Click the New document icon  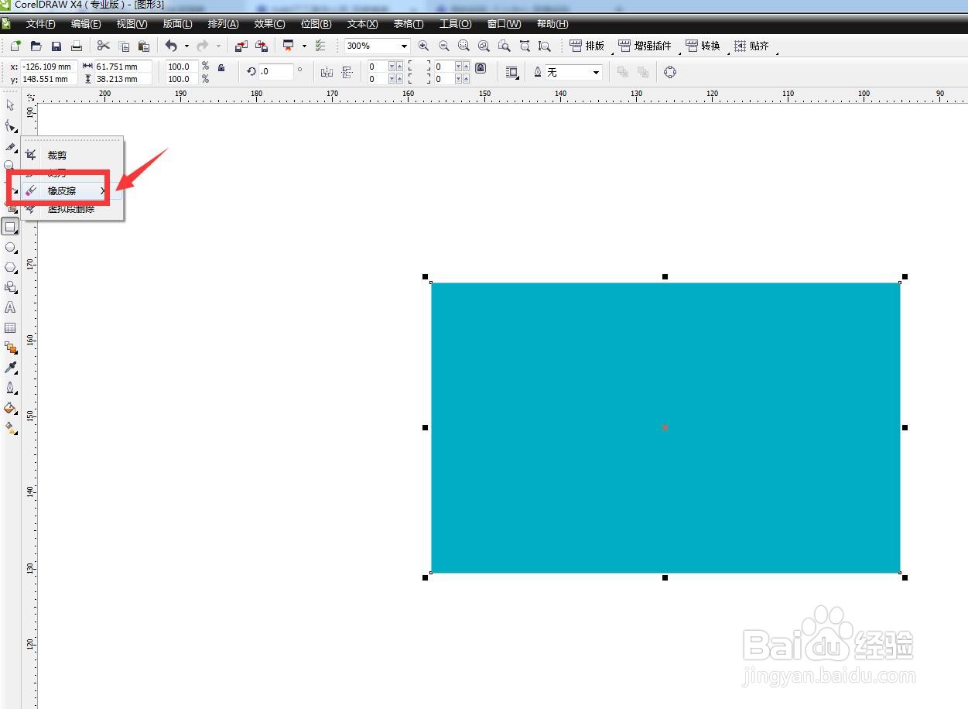15,46
